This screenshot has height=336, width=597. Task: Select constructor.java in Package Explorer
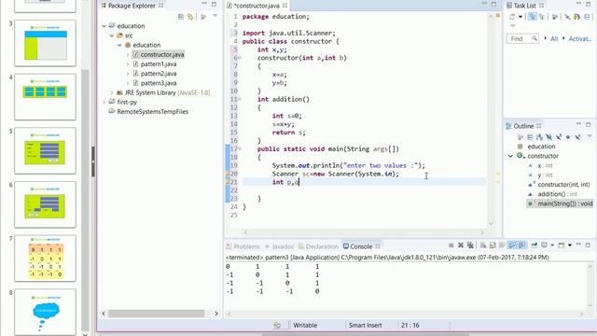coord(162,54)
